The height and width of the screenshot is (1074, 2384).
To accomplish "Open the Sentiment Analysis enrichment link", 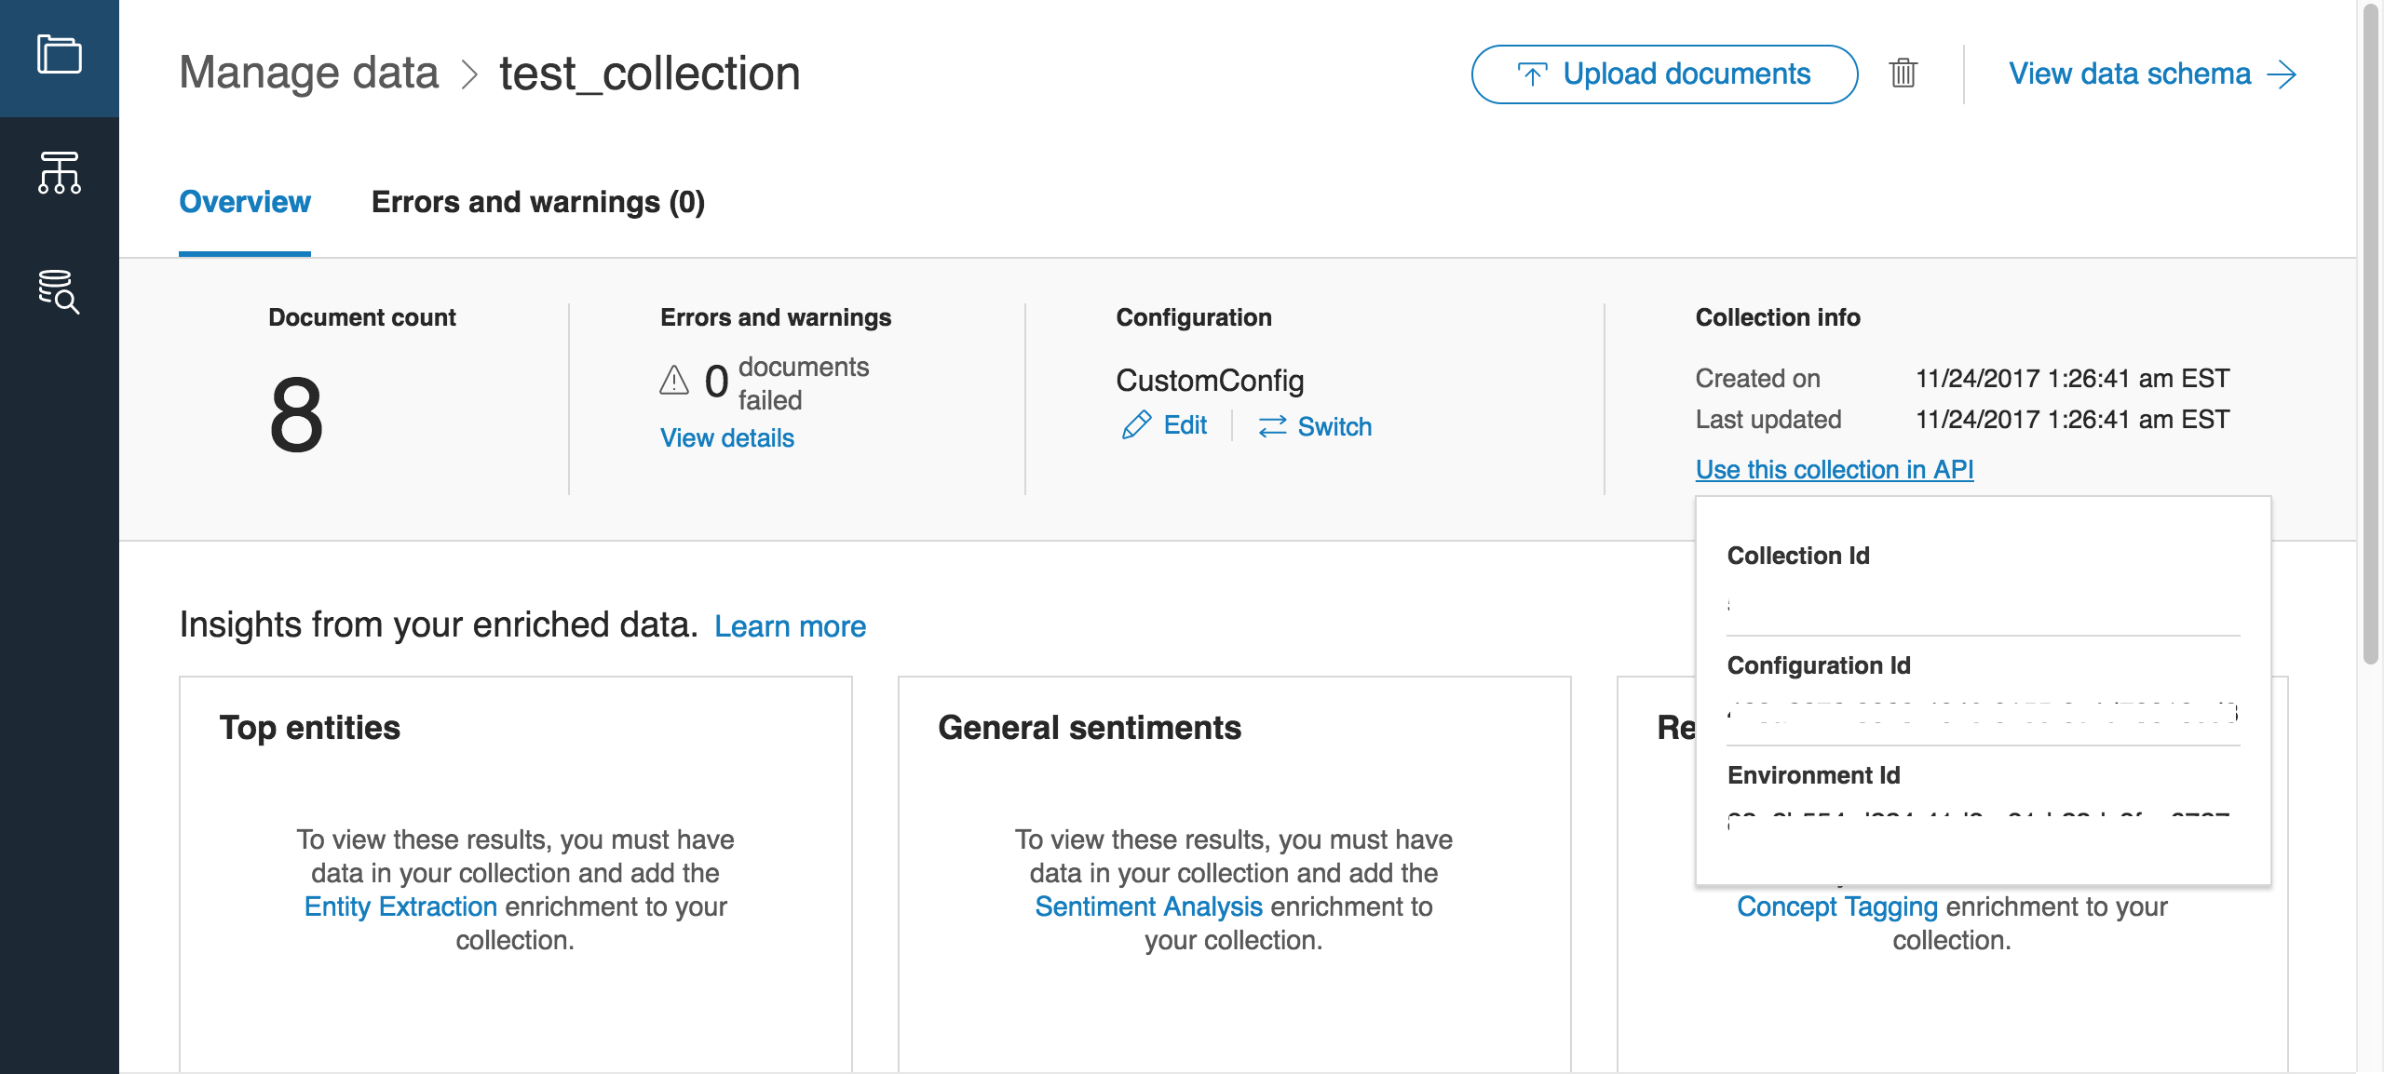I will 1148,906.
